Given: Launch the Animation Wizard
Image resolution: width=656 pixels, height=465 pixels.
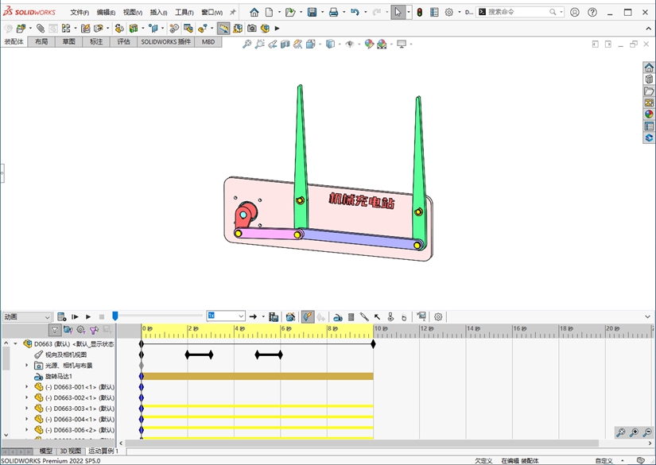Looking at the screenshot, I should click(x=290, y=316).
